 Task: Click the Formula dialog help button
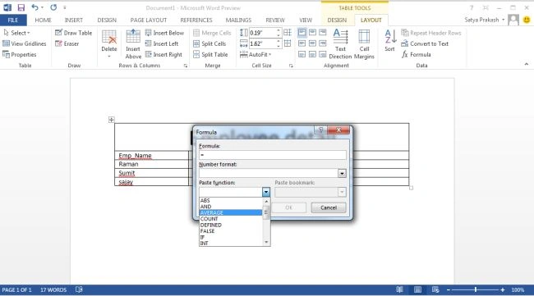[x=320, y=130]
